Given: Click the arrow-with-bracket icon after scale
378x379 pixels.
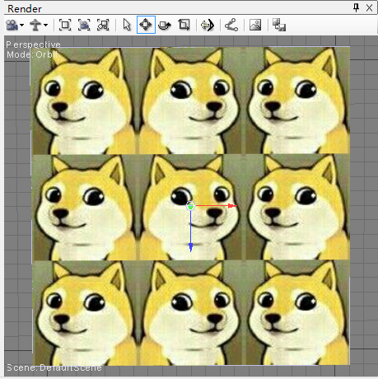Looking at the screenshot, I should point(208,26).
